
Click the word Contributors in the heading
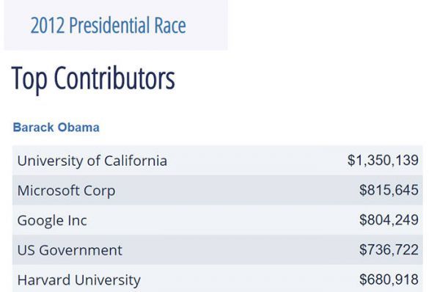tap(114, 79)
